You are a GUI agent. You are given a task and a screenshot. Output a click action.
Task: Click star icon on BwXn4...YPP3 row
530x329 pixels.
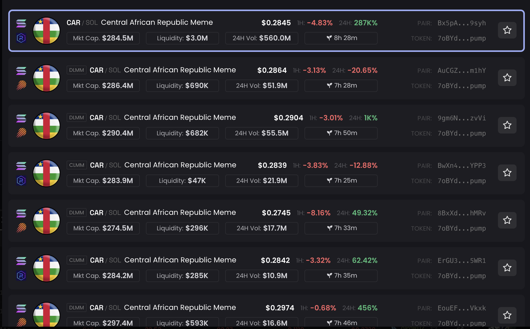pyautogui.click(x=507, y=173)
